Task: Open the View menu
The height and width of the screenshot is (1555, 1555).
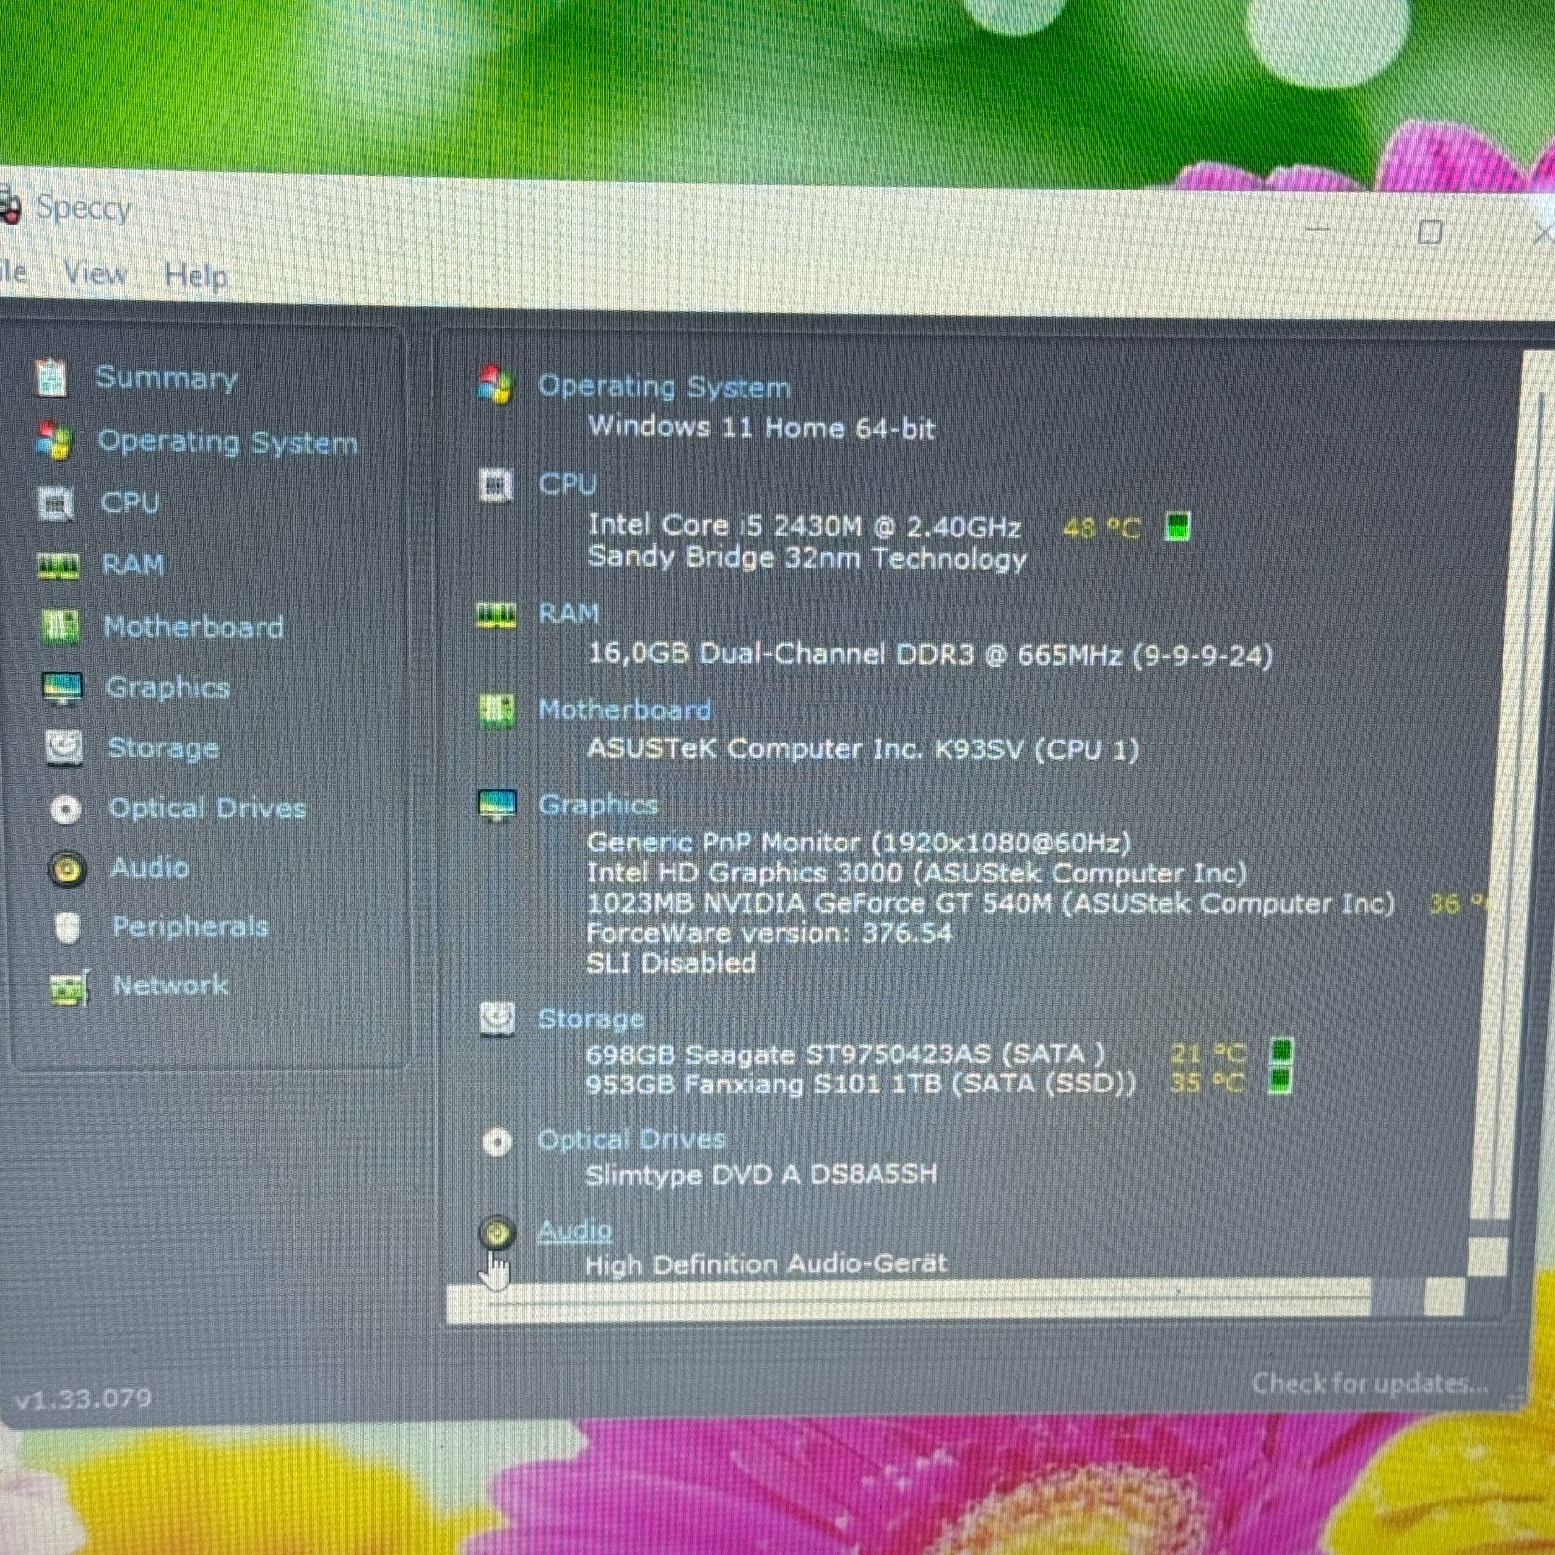Action: click(95, 273)
